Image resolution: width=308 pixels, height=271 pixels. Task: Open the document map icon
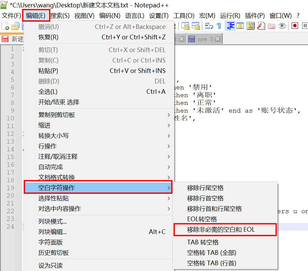251,26
